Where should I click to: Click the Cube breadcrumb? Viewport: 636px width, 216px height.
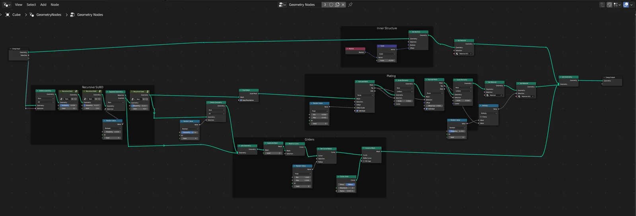pyautogui.click(x=16, y=15)
